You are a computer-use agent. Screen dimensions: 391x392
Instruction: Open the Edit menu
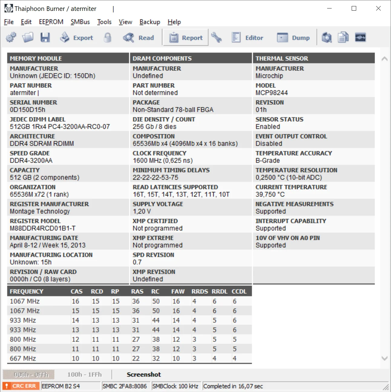pyautogui.click(x=26, y=22)
